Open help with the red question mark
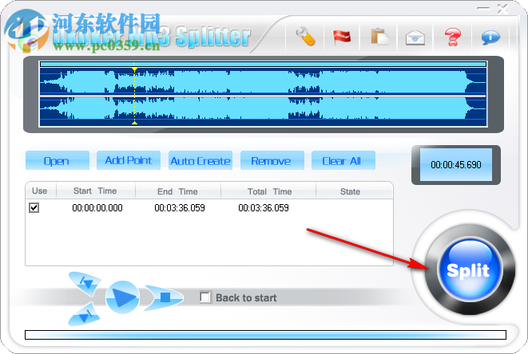 (453, 37)
